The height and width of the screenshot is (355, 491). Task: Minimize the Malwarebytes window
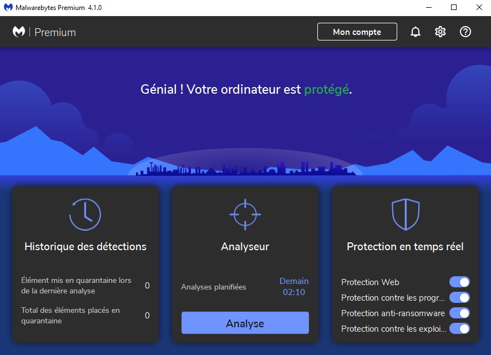coord(429,8)
